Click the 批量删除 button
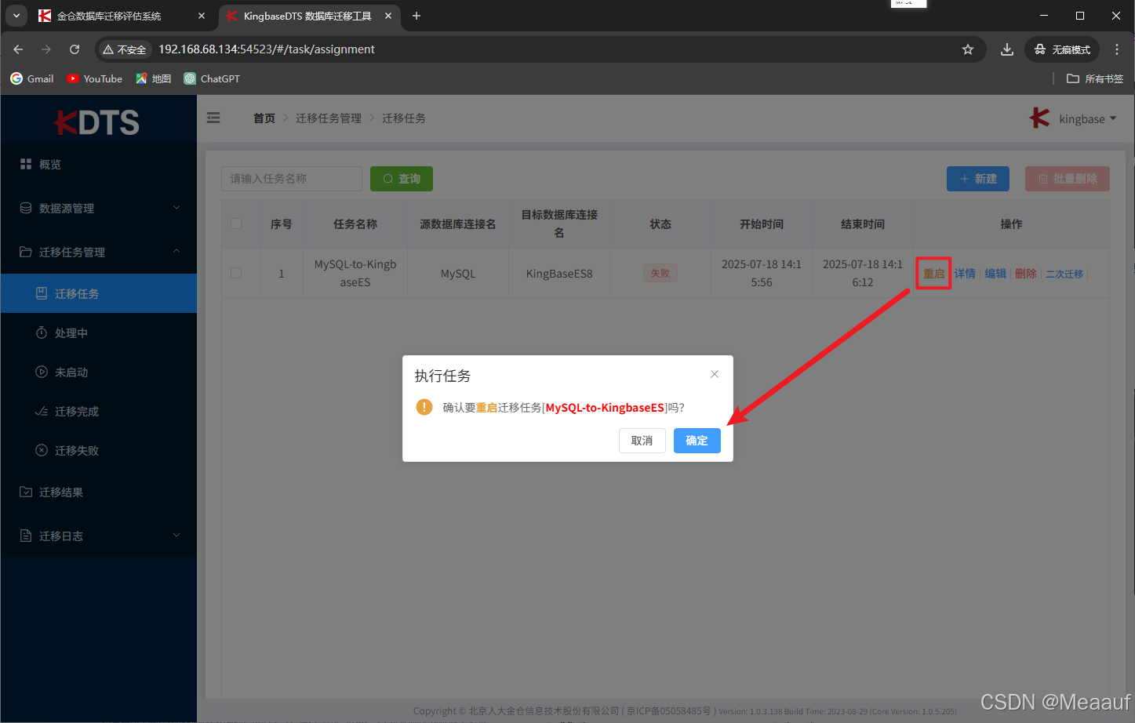The height and width of the screenshot is (723, 1135). [1068, 179]
